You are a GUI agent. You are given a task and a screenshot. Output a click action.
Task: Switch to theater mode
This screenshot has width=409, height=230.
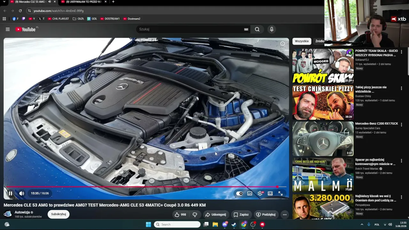[270, 193]
